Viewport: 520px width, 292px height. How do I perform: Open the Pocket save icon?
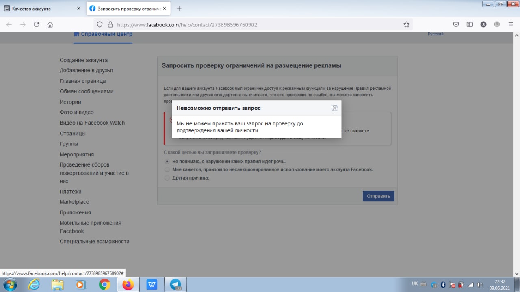point(456,24)
